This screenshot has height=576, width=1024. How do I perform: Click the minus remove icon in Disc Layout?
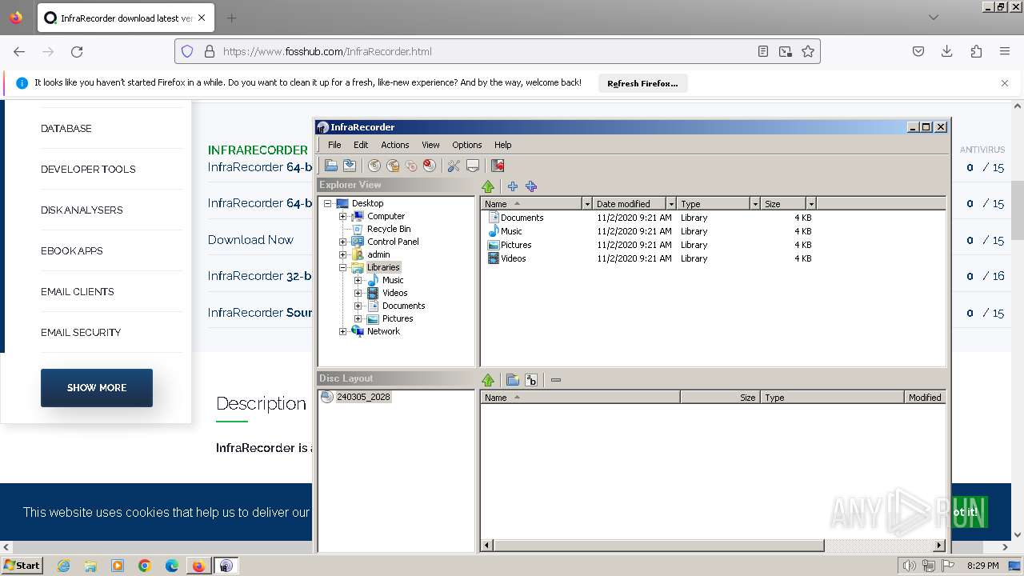(x=556, y=380)
